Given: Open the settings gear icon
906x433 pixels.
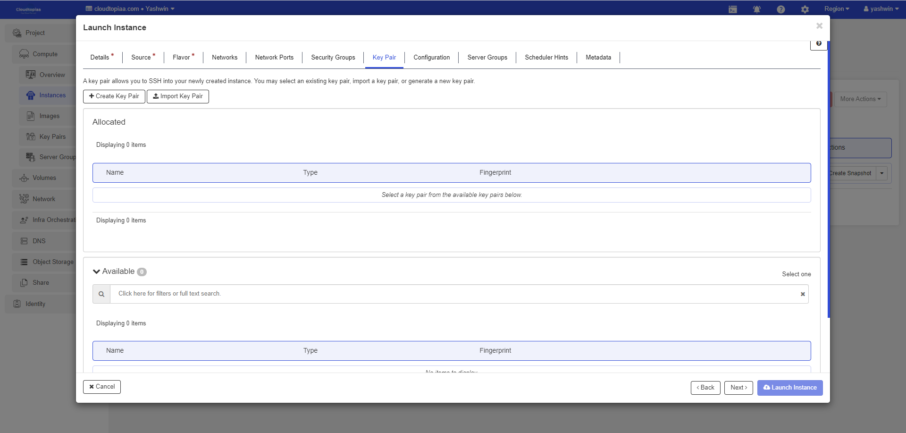Looking at the screenshot, I should pyautogui.click(x=805, y=9).
